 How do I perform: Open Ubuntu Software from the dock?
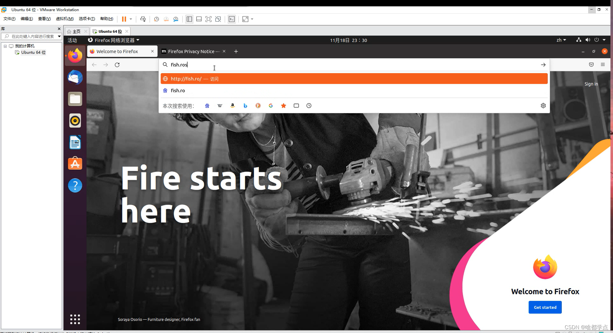(75, 164)
